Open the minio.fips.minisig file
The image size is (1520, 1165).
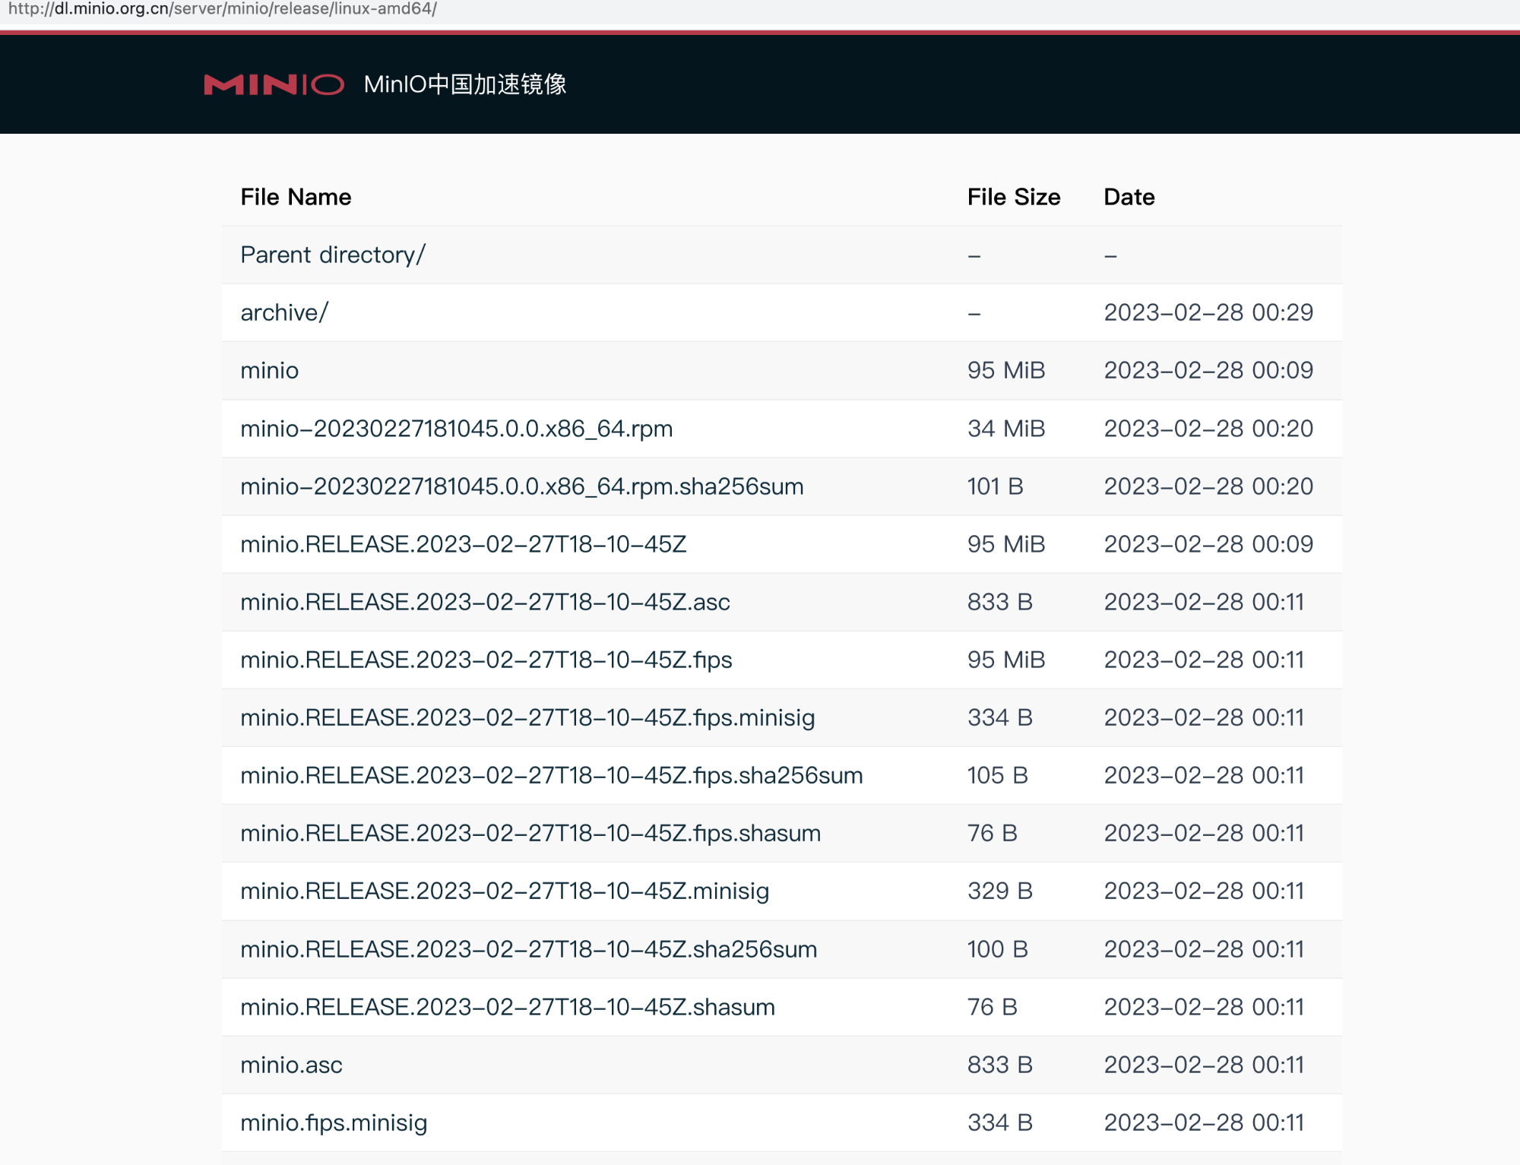(x=334, y=1122)
